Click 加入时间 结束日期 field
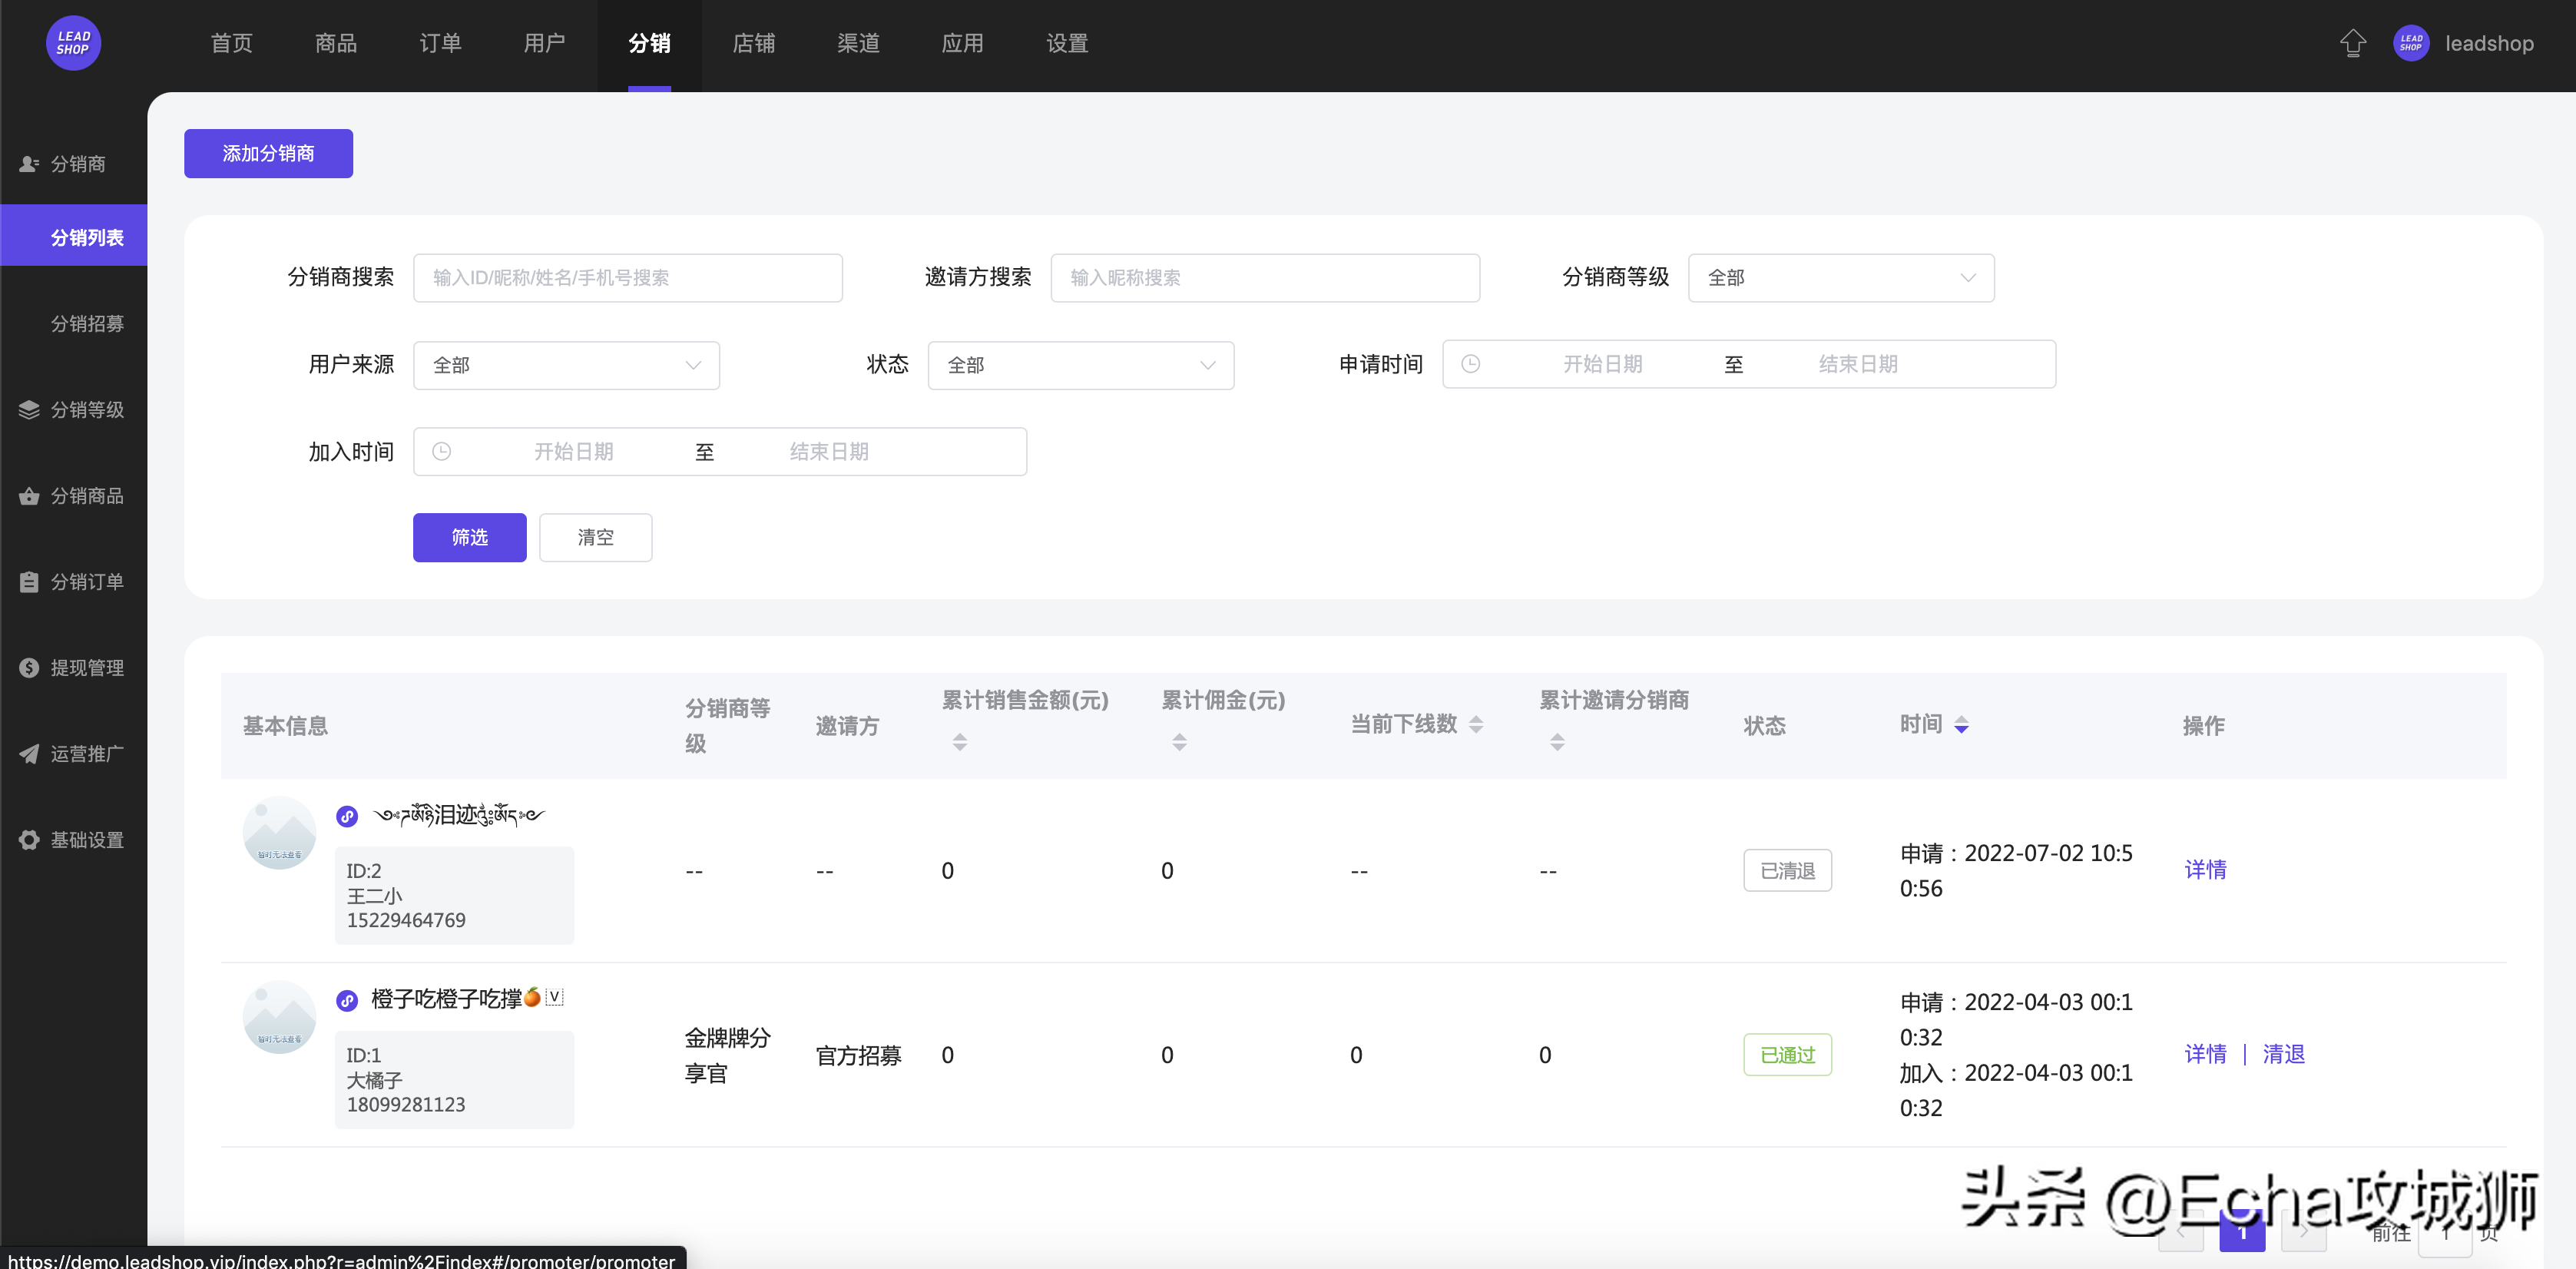2576x1269 pixels. [x=829, y=451]
